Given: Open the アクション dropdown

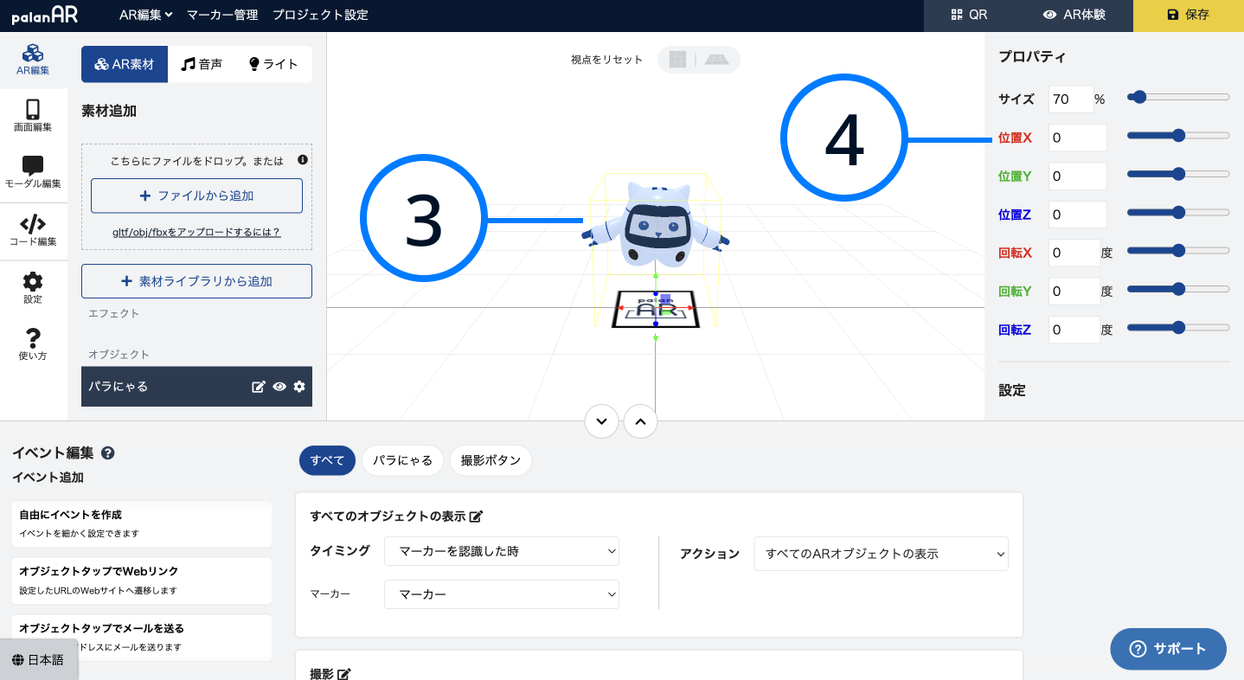Looking at the screenshot, I should [881, 554].
